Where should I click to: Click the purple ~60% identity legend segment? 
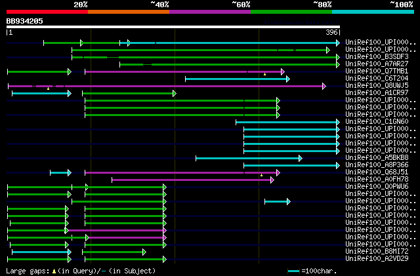point(210,12)
